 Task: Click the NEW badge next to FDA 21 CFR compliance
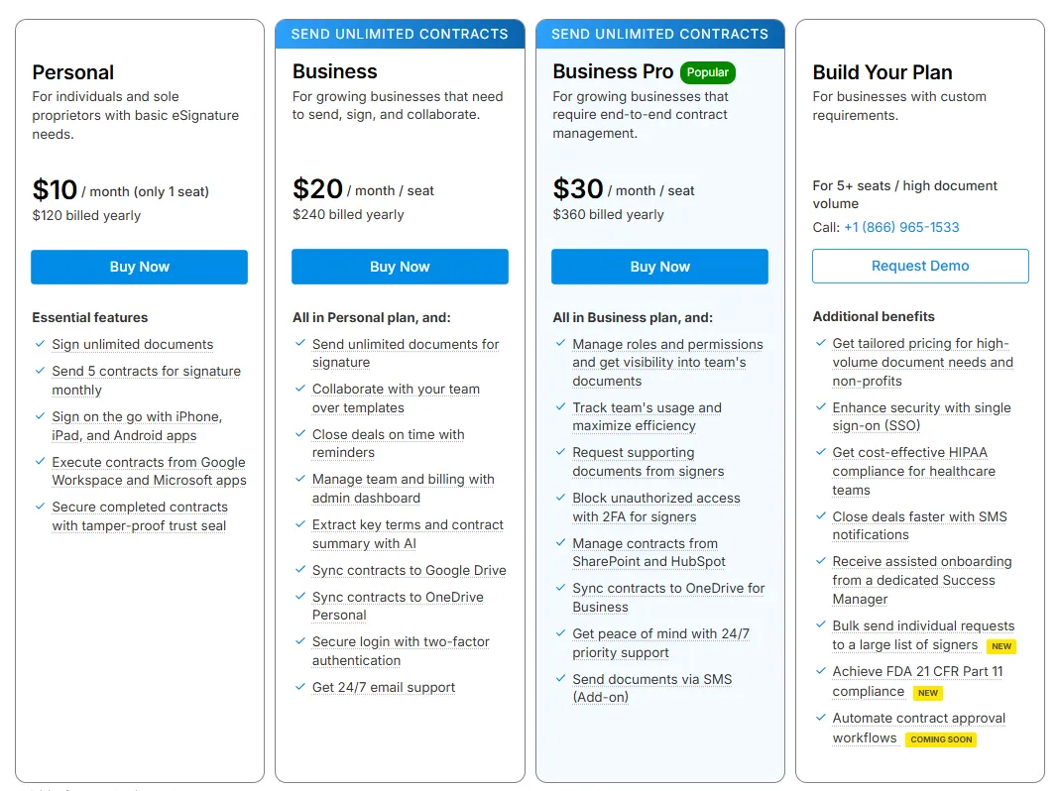click(926, 692)
